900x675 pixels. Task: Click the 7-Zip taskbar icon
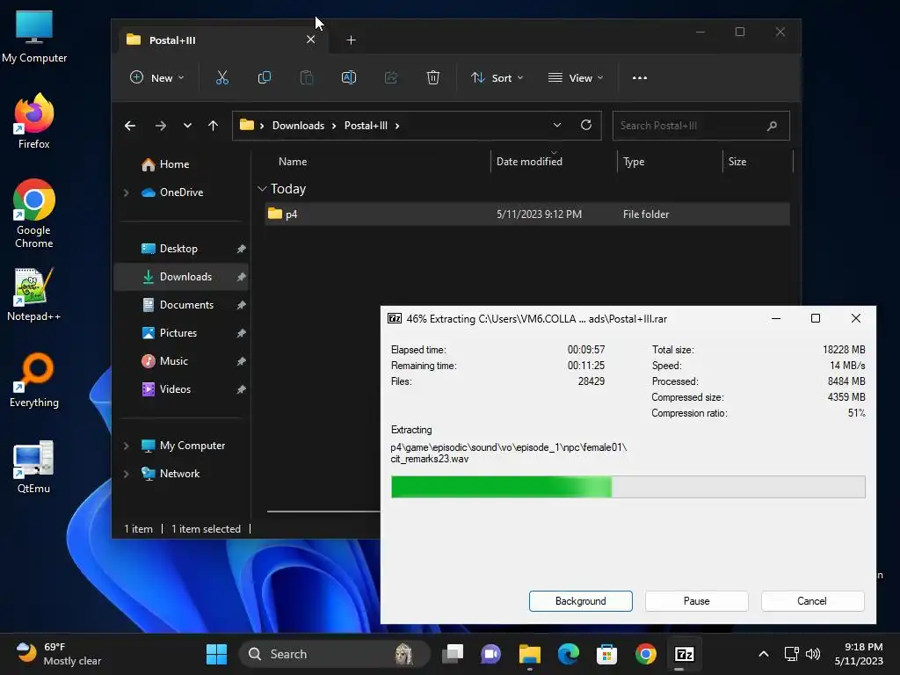pos(684,654)
